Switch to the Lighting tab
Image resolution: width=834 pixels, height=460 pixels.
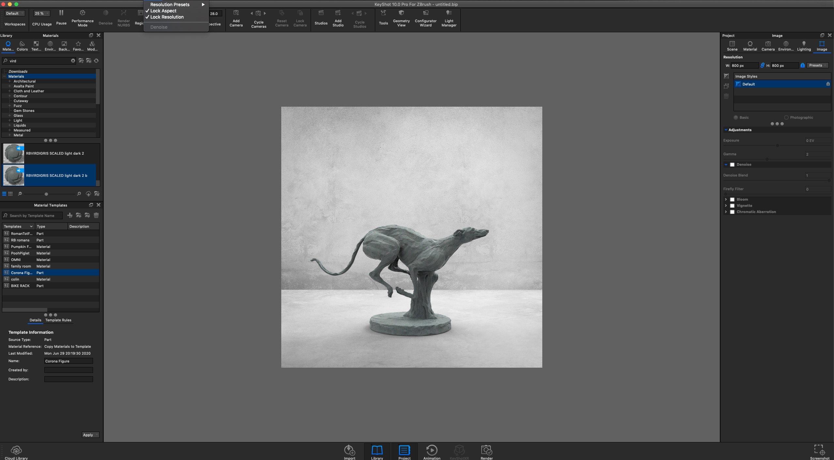point(804,46)
